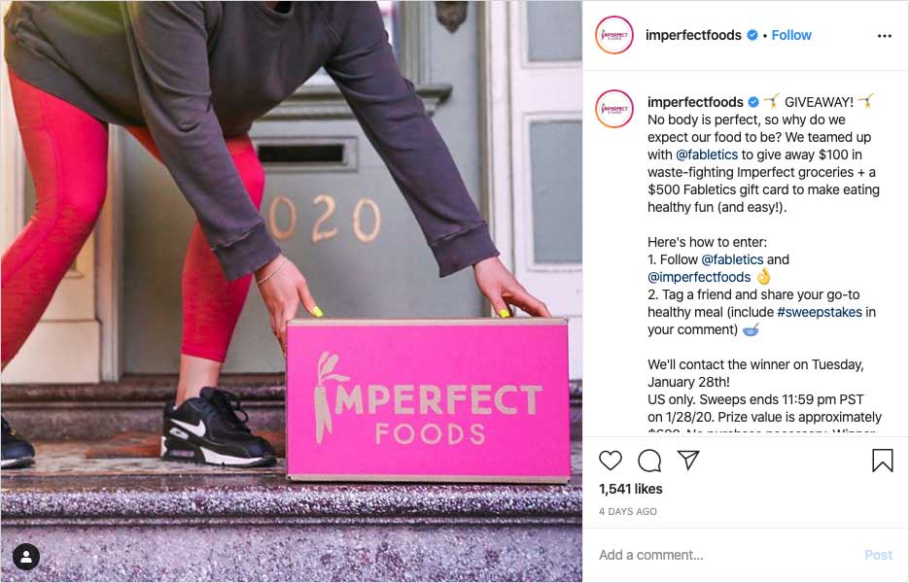Open the three-dot more options menu
The width and height of the screenshot is (909, 583).
point(884,36)
